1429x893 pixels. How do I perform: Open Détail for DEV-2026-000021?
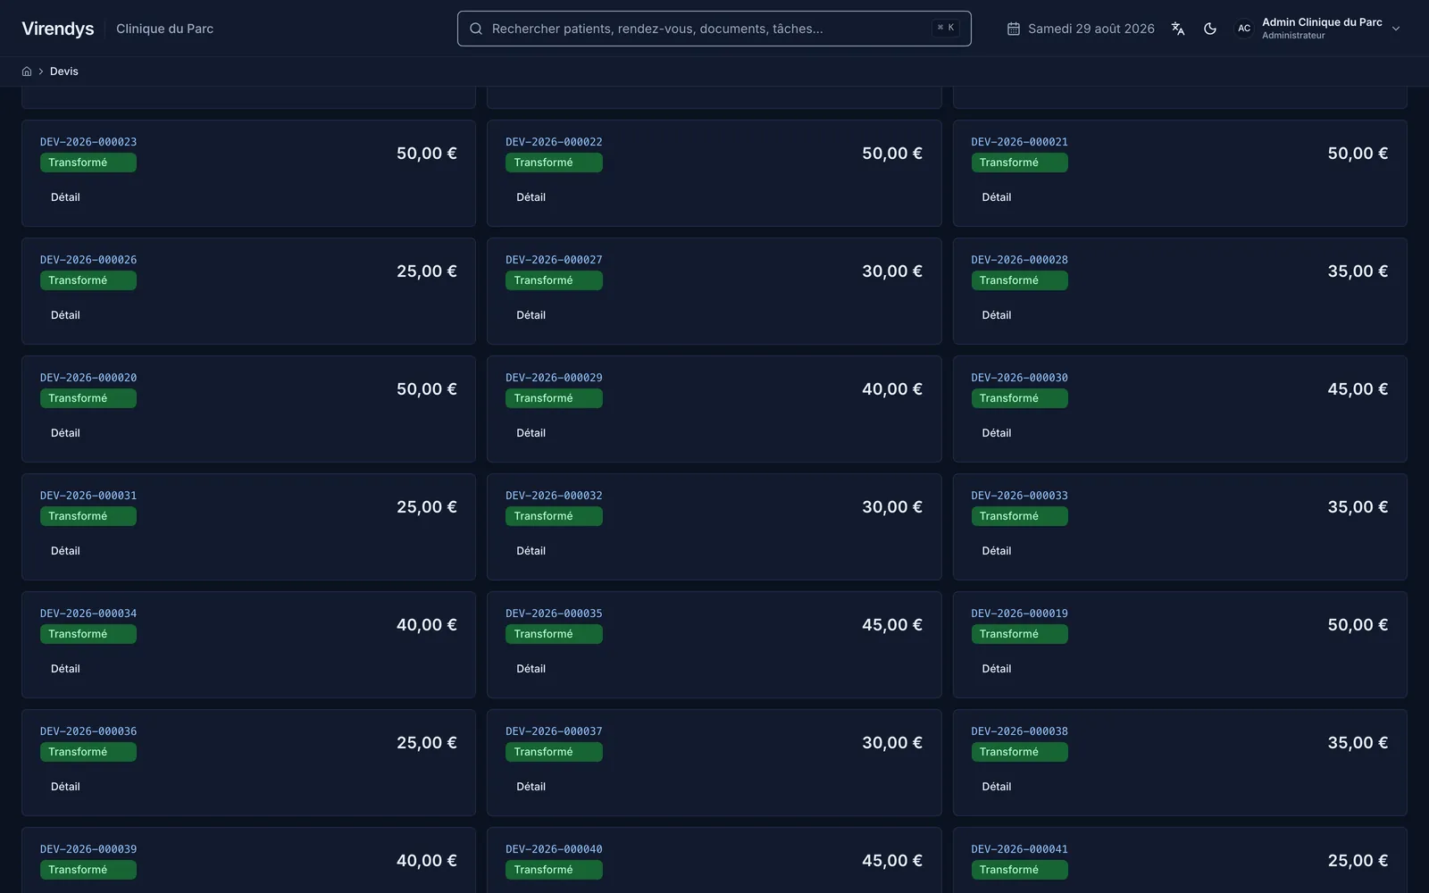click(997, 197)
